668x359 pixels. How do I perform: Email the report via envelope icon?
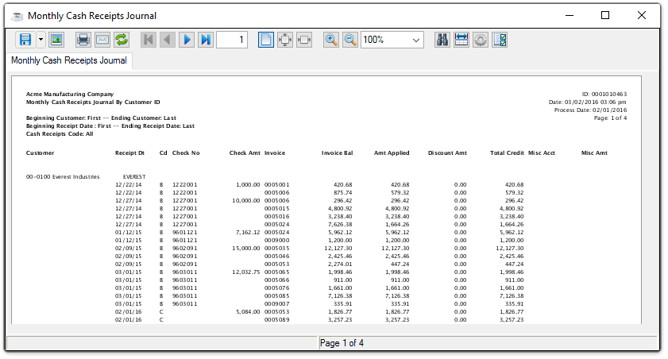(102, 40)
